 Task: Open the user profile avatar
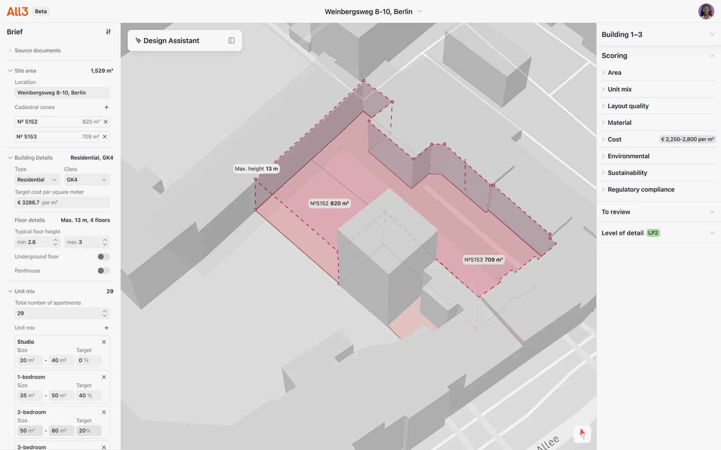tap(706, 11)
